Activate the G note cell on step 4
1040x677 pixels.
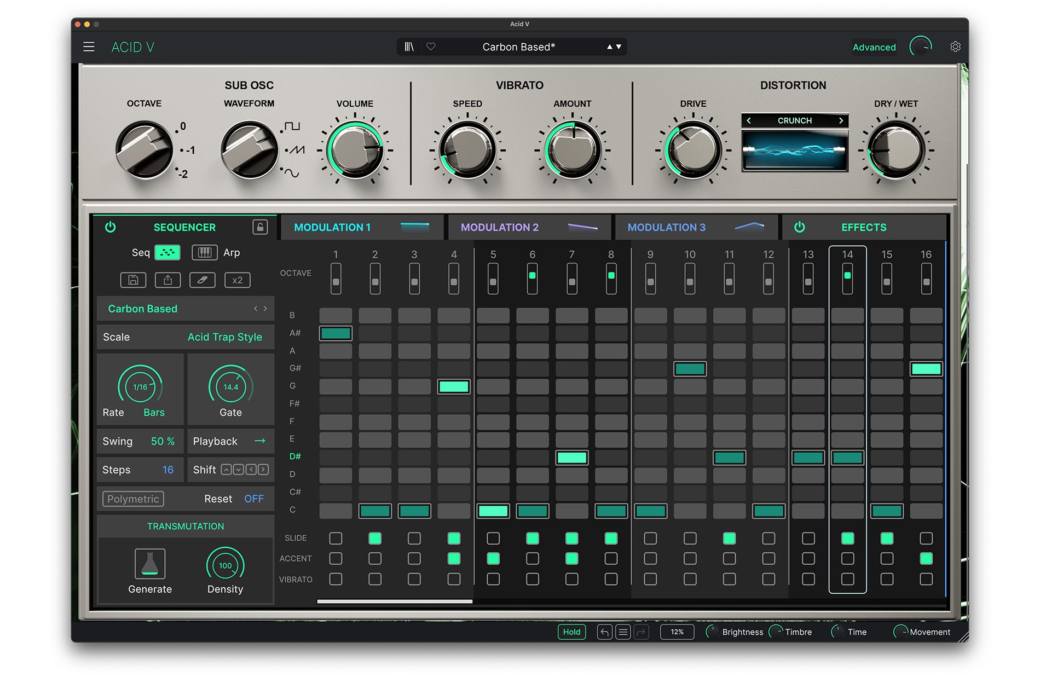point(454,386)
